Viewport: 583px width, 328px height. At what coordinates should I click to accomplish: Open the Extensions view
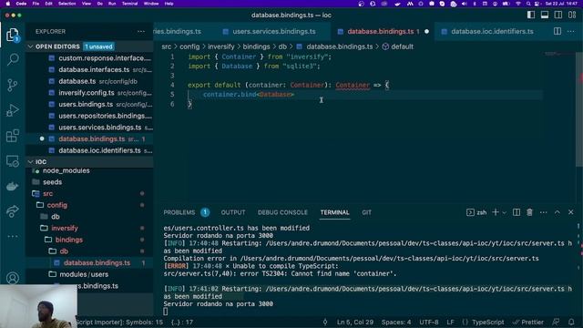[x=12, y=136]
